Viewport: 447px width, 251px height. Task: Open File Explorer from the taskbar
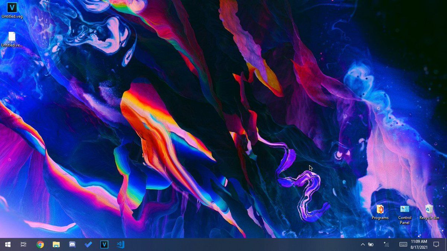(56, 244)
